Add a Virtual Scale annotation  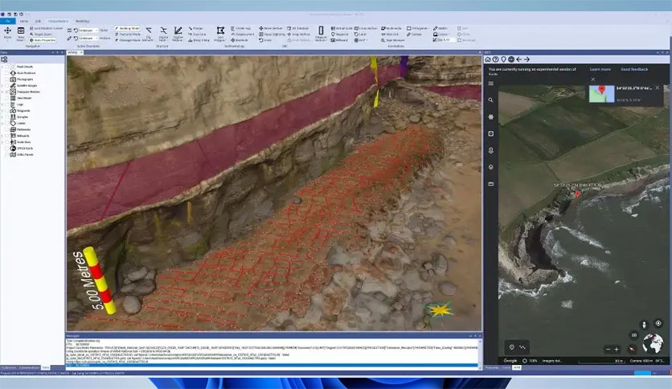tap(342, 28)
